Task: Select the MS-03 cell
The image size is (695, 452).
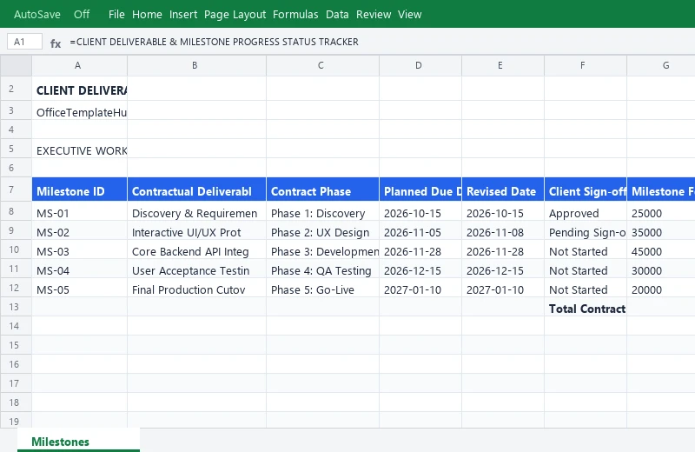Action: click(x=79, y=251)
